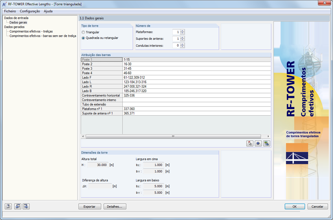The image size is (333, 220).
Task: Open the Configuração menu
Action: coord(30,11)
